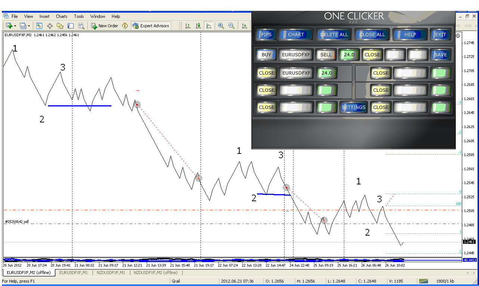
Task: Open the New Chart toolbar icon
Action: tap(9, 26)
